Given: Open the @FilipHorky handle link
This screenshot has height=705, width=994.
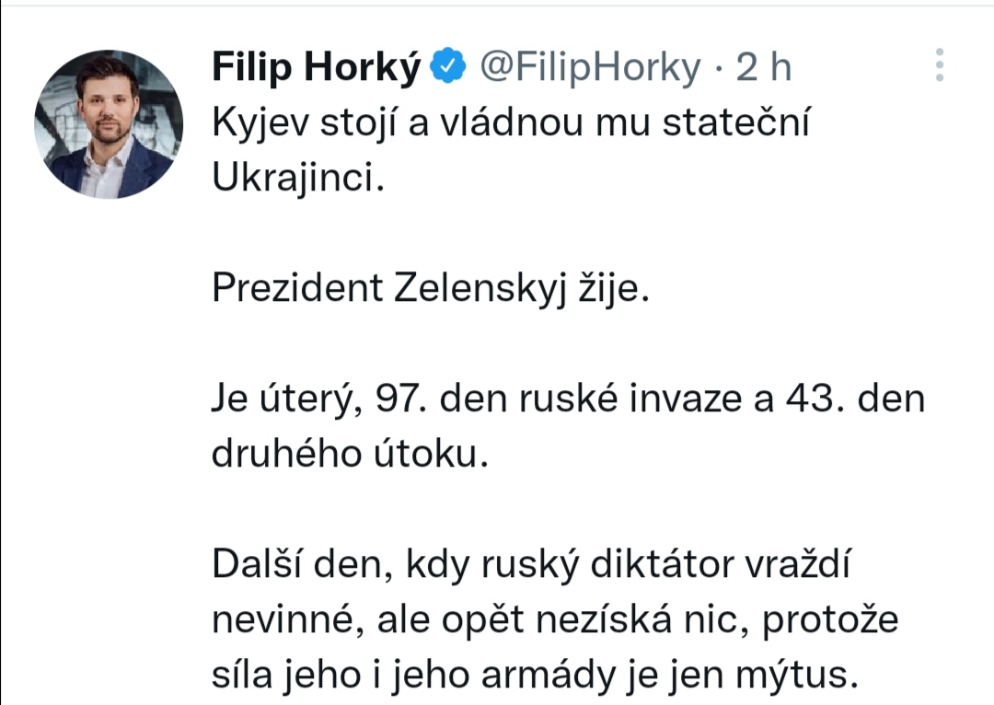Looking at the screenshot, I should [589, 66].
